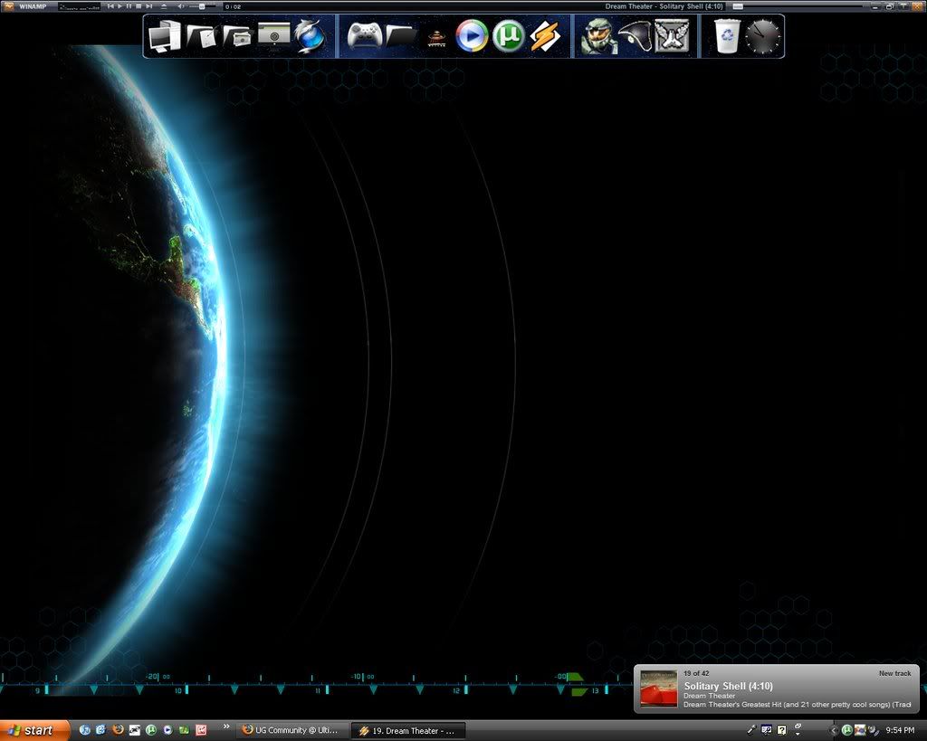Launch Firefox from quick launch
Viewport: 927px width, 741px height.
click(x=118, y=730)
